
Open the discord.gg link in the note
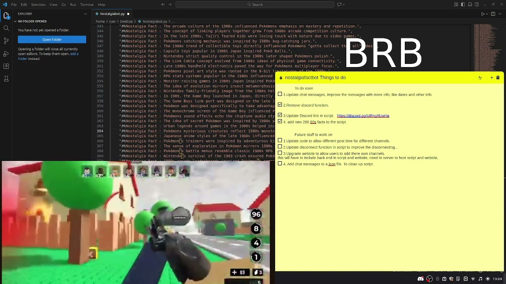pyautogui.click(x=363, y=116)
